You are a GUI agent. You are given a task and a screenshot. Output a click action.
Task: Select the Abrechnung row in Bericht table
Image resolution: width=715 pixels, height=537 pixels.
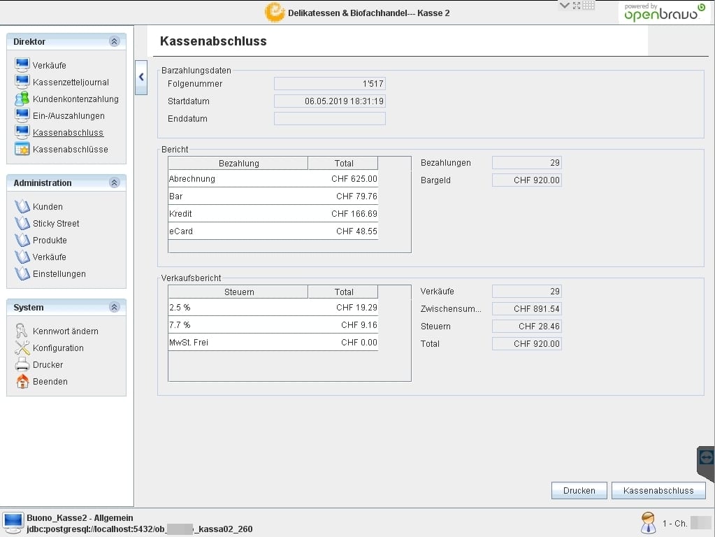click(x=273, y=179)
